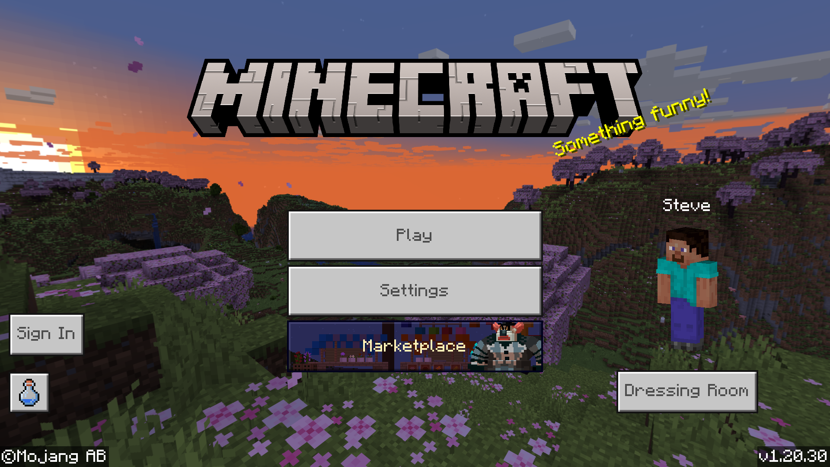Click the Play button to start game
Viewport: 830px width, 467px height.
click(415, 234)
